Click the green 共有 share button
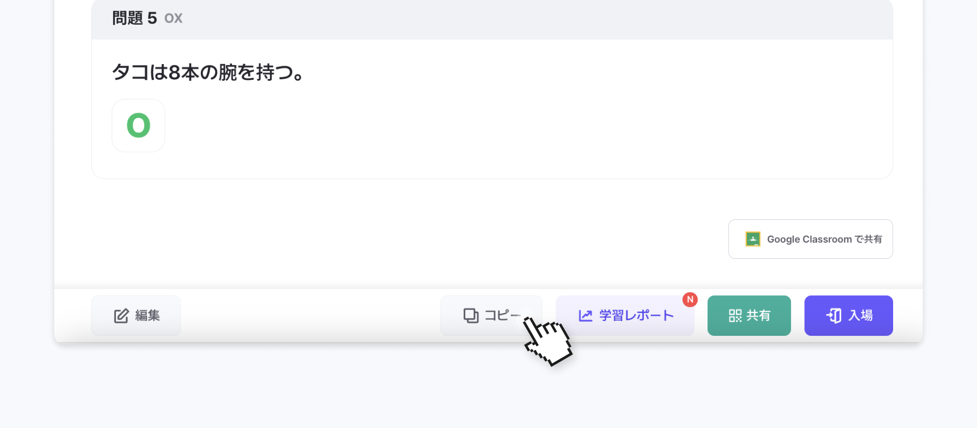The height and width of the screenshot is (428, 977). coord(749,316)
